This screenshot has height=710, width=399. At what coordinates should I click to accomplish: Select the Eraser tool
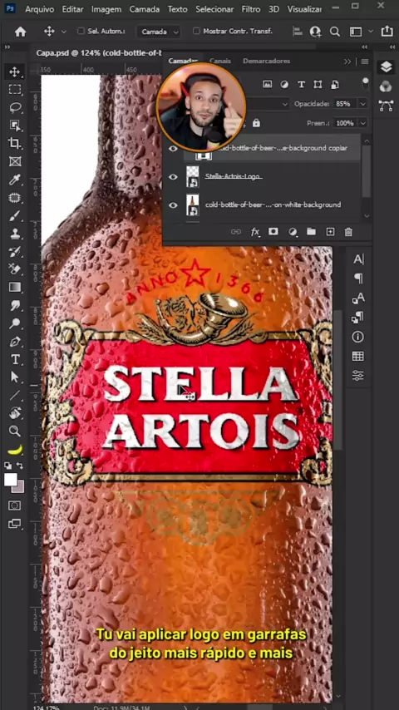[15, 269]
